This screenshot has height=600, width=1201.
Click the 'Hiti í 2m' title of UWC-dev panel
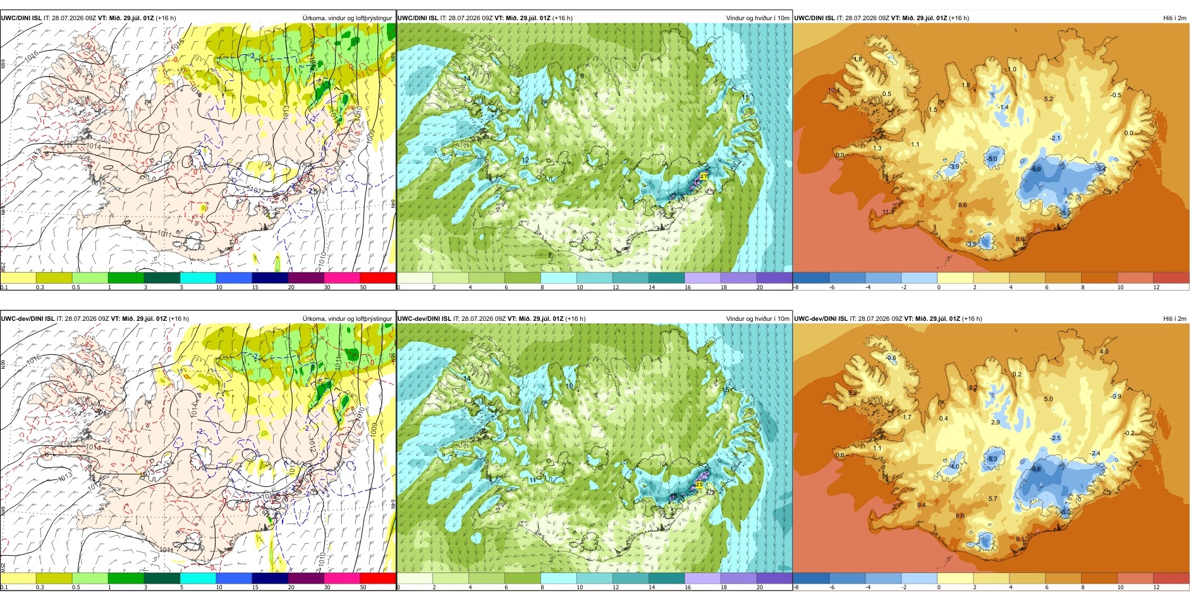coord(1174,318)
